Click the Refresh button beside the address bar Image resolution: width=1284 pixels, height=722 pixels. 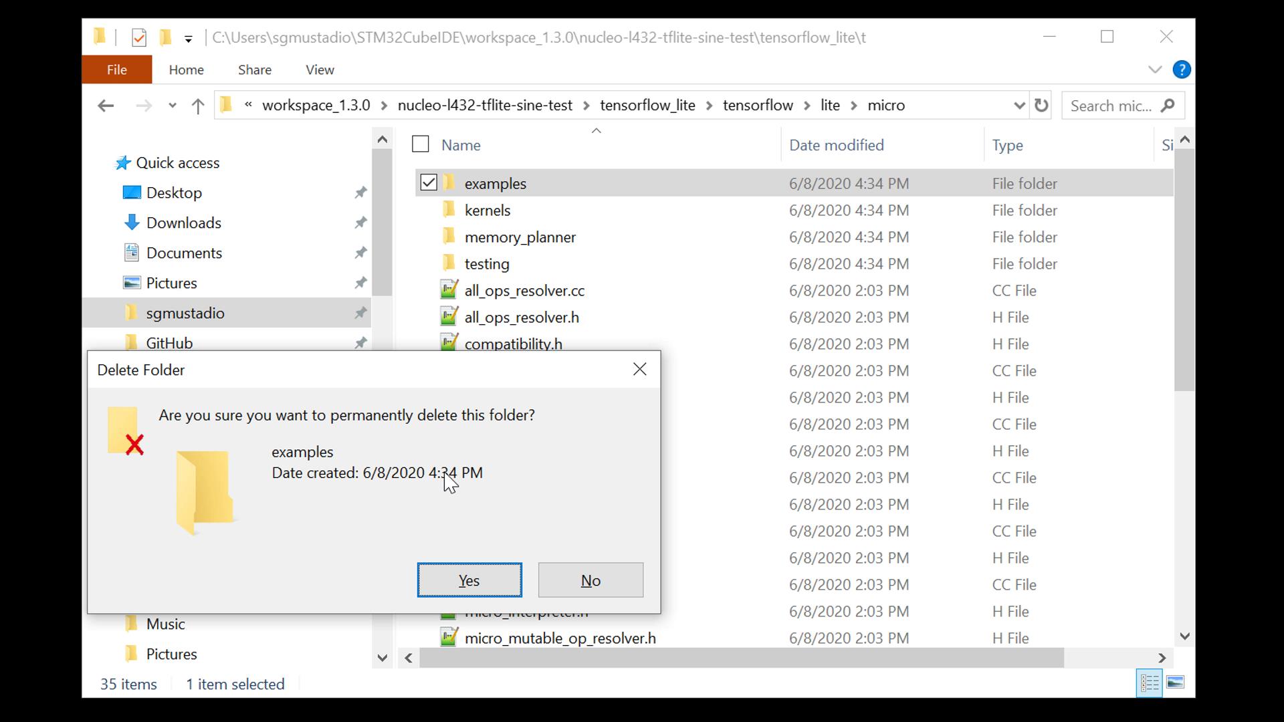1041,106
